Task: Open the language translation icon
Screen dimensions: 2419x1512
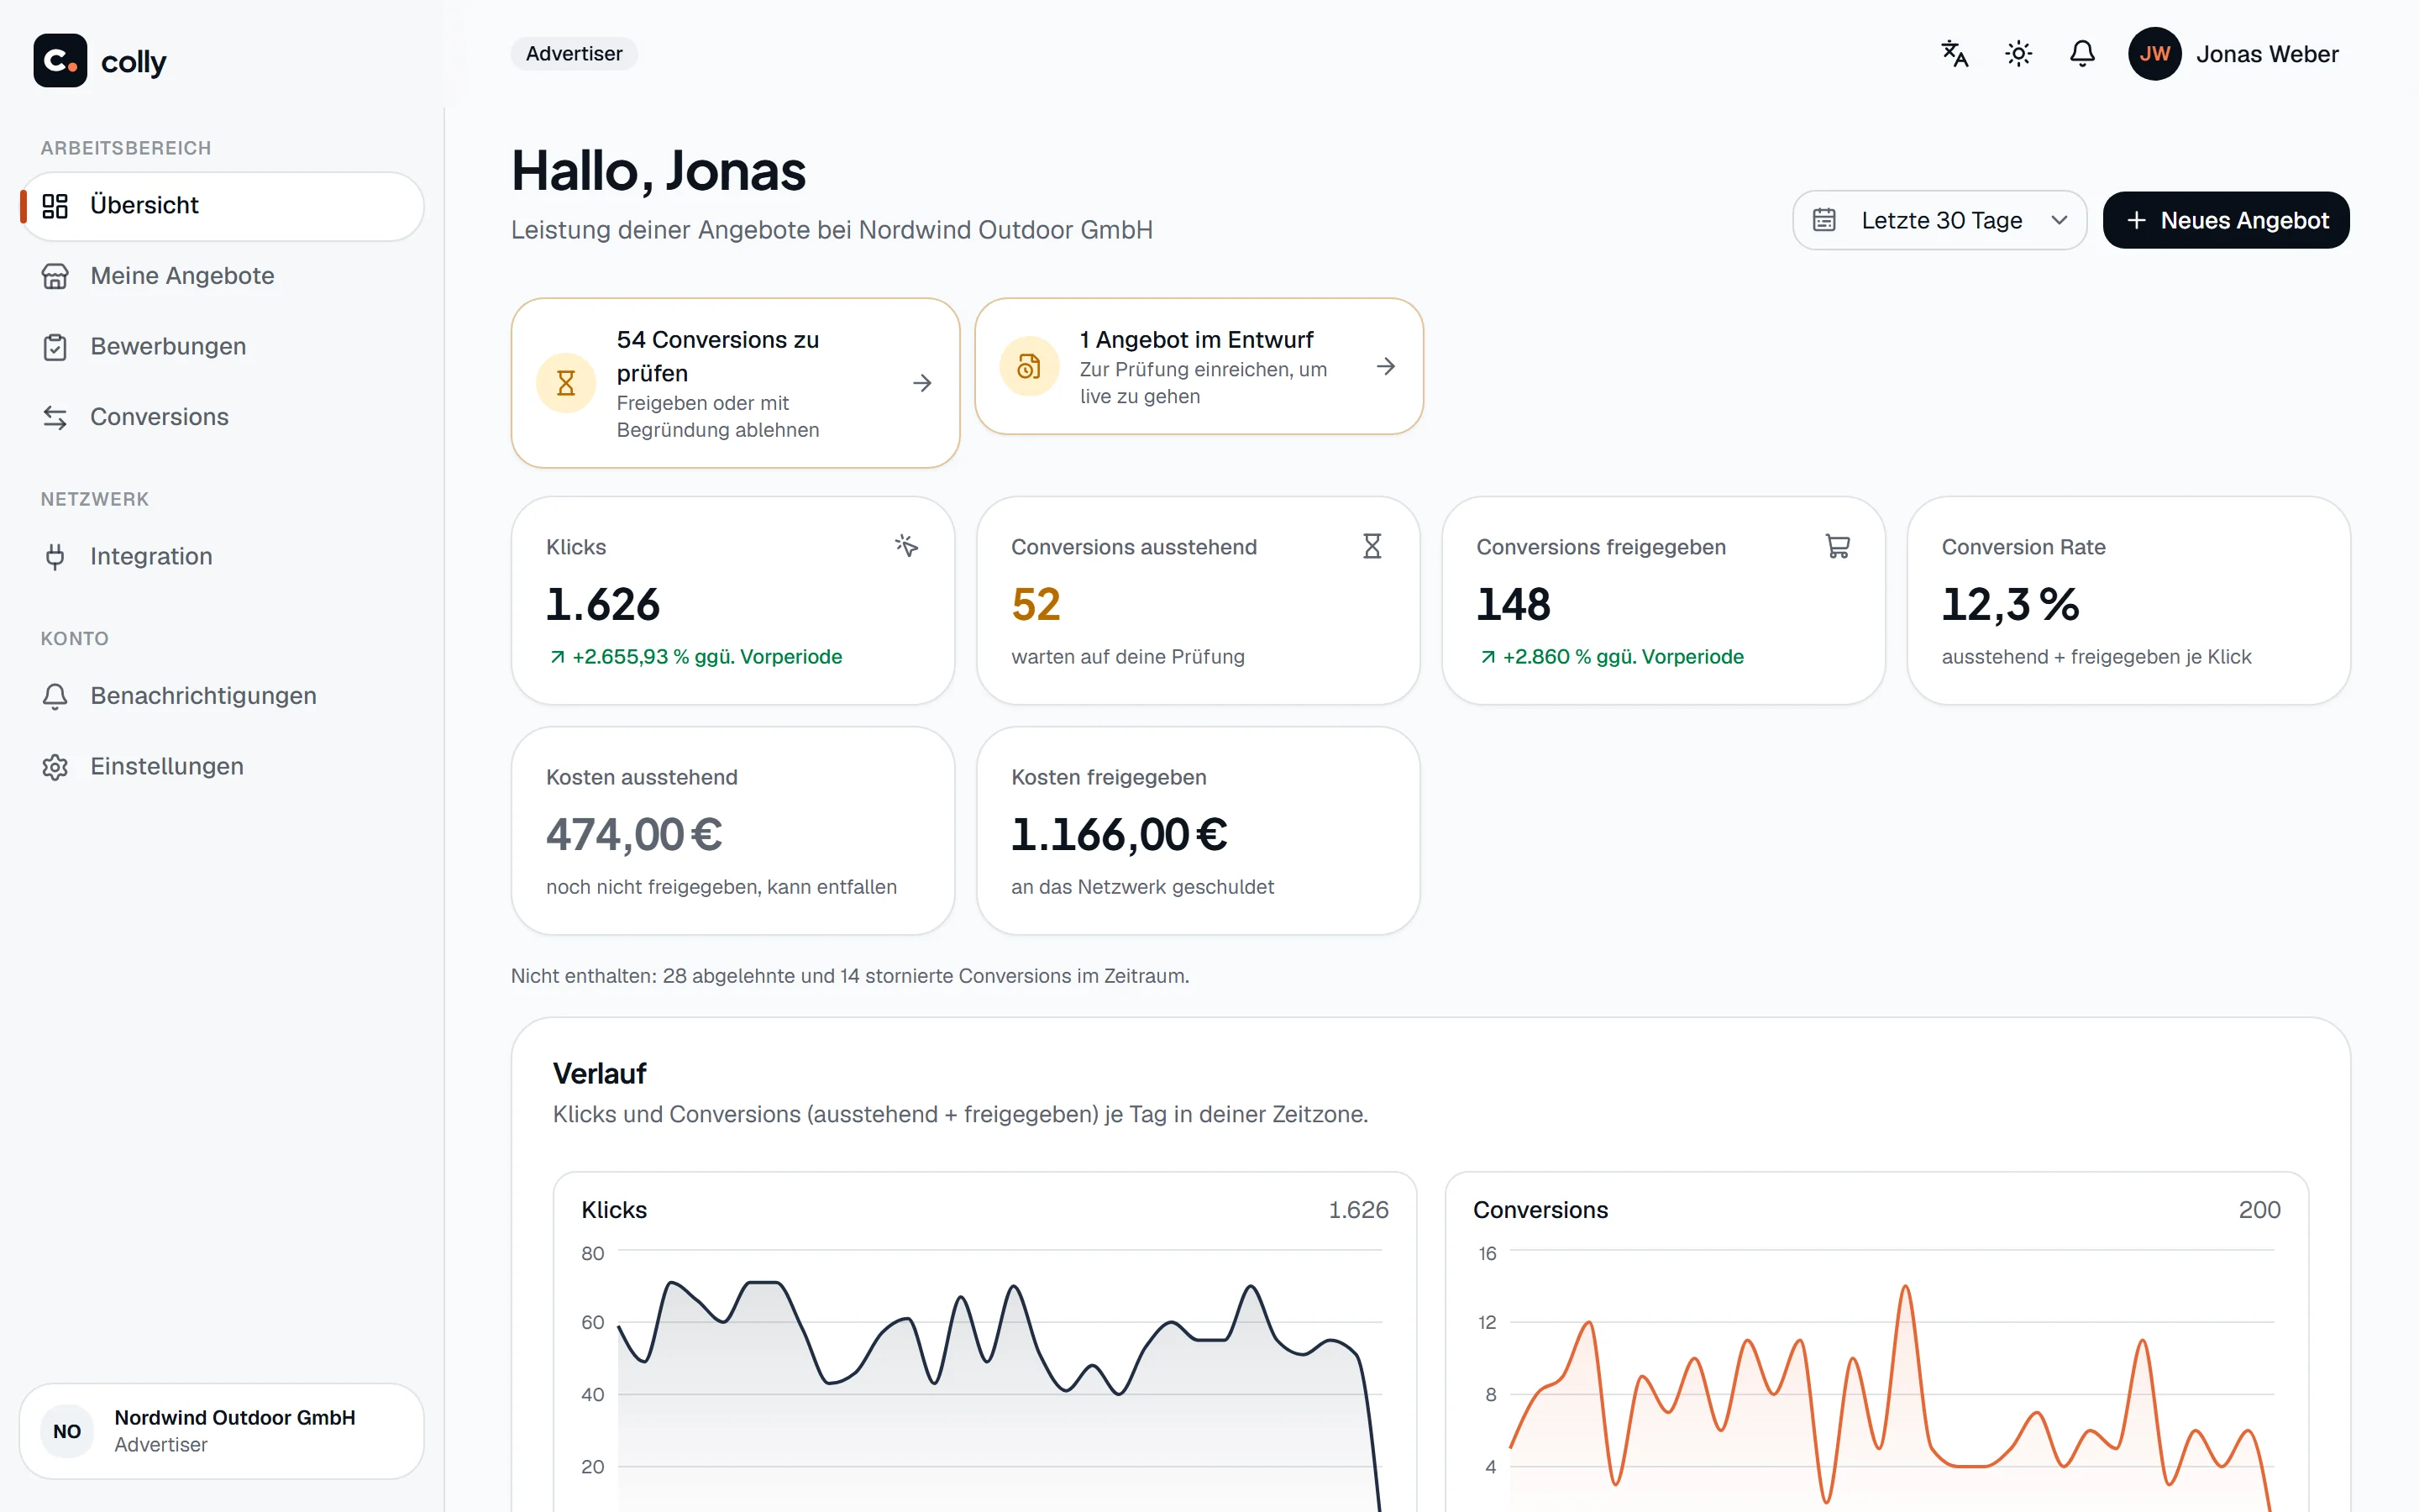Action: click(1955, 54)
